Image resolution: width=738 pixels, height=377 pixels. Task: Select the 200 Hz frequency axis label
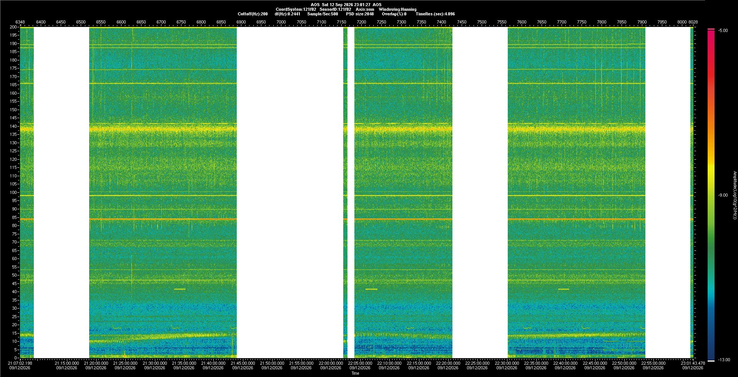[13, 27]
